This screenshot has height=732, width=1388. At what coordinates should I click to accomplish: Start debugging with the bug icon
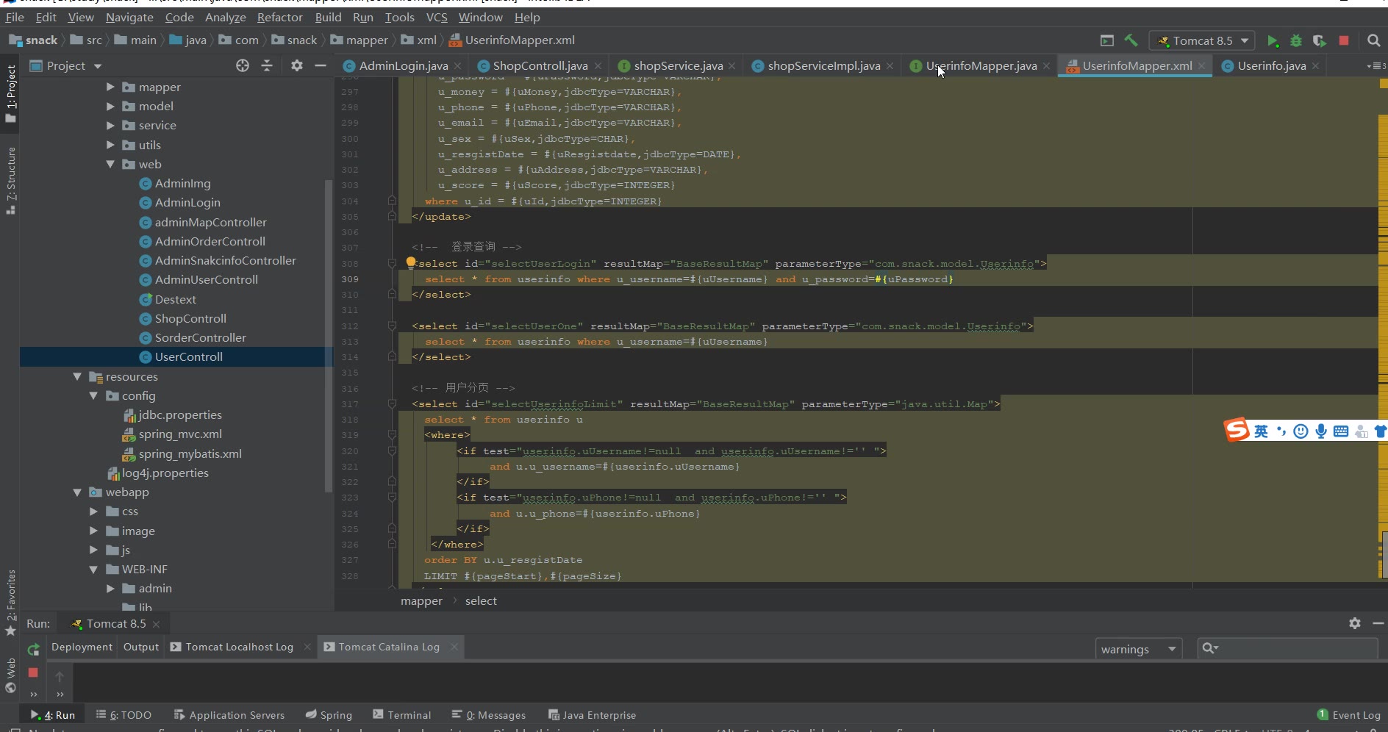[x=1296, y=40]
